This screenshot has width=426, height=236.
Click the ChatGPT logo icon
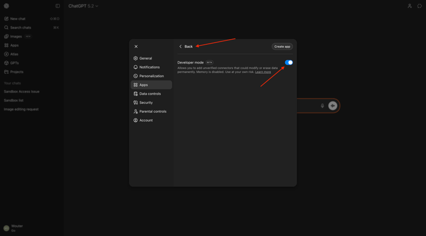(x=6, y=6)
